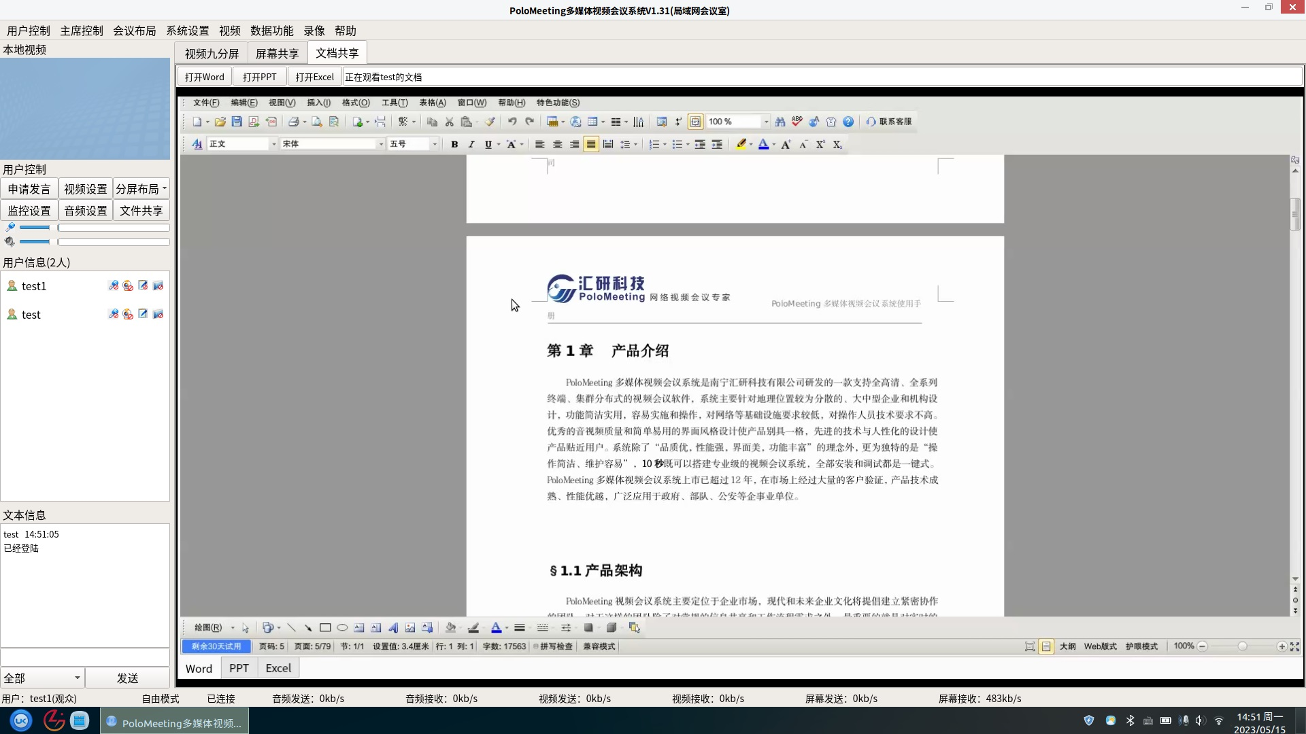Open the 五号 font size dropdown
Viewport: 1306px width, 734px height.
point(435,144)
